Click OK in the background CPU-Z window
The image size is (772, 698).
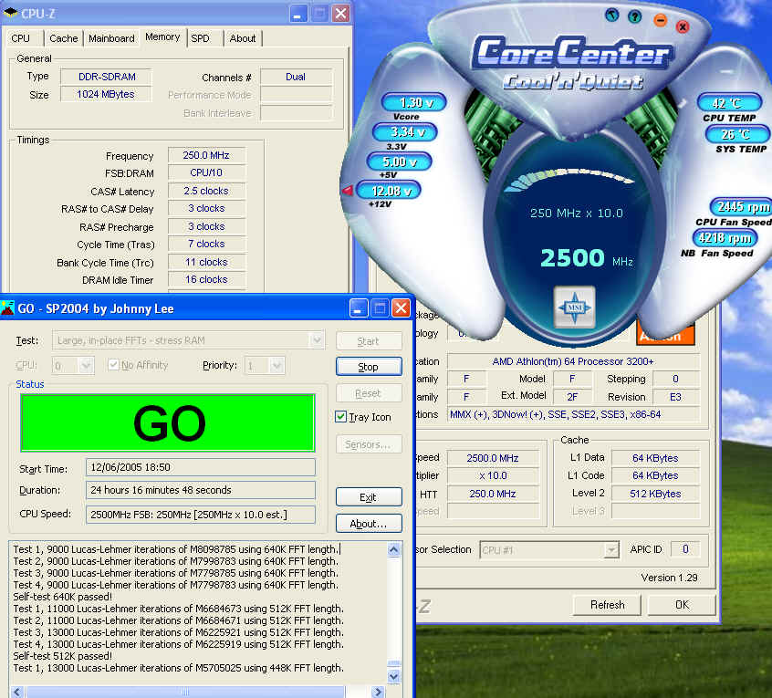pyautogui.click(x=682, y=605)
